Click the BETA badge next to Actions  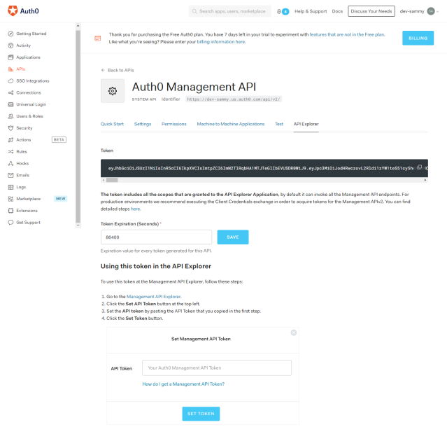pyautogui.click(x=59, y=140)
